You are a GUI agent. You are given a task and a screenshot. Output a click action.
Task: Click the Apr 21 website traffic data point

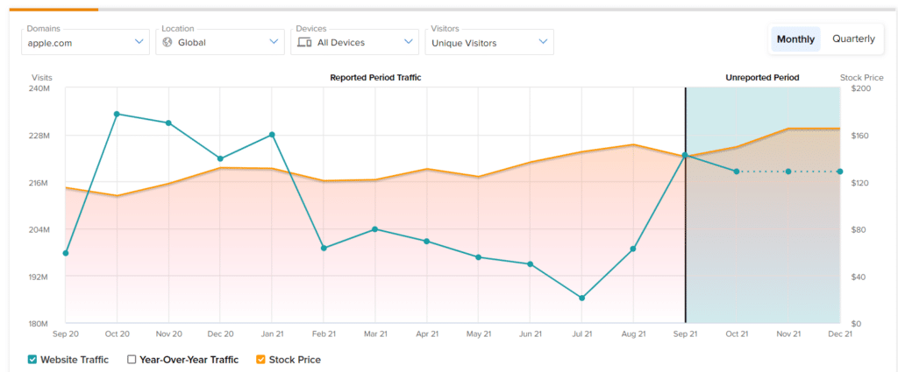[427, 241]
